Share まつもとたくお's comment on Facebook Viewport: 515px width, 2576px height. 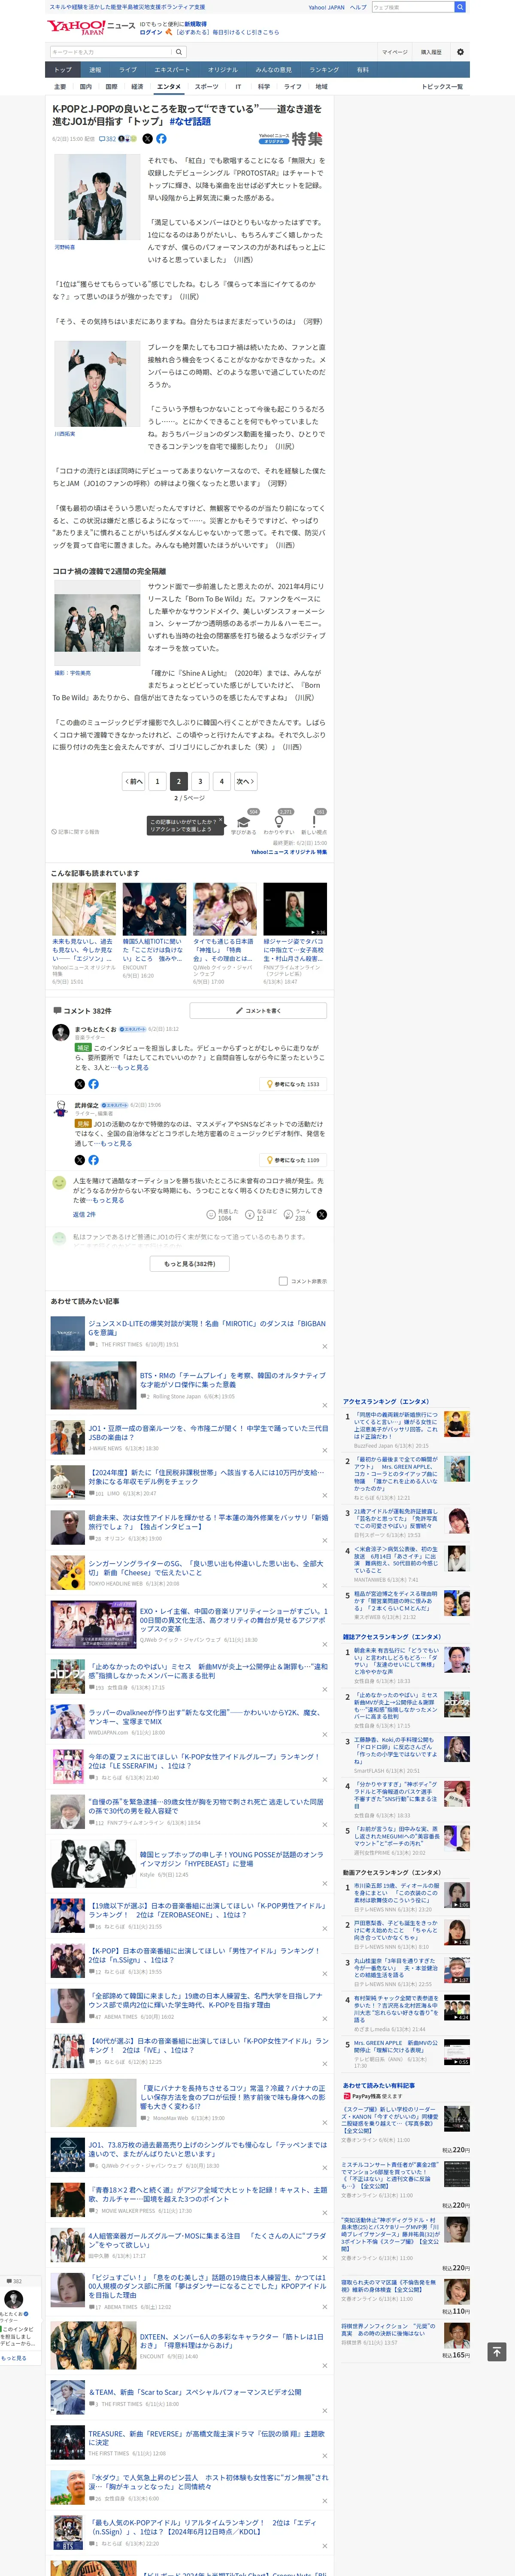tap(93, 1084)
